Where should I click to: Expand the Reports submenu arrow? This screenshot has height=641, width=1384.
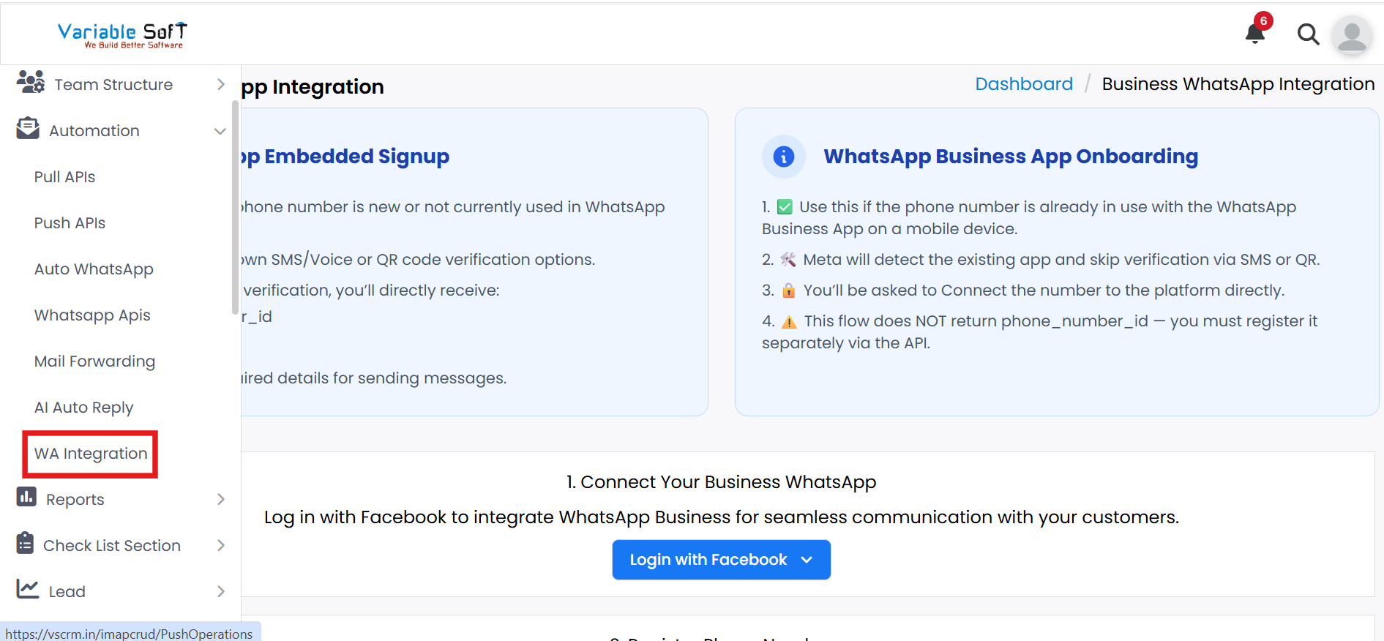[220, 499]
